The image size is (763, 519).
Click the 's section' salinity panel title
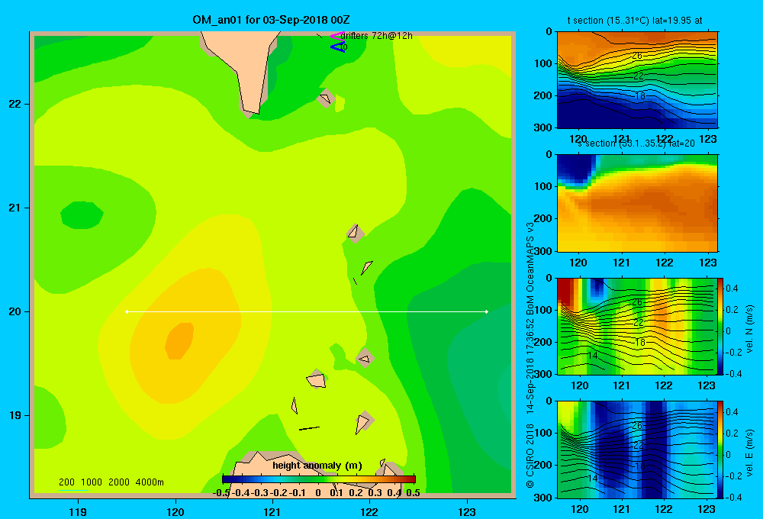point(636,143)
